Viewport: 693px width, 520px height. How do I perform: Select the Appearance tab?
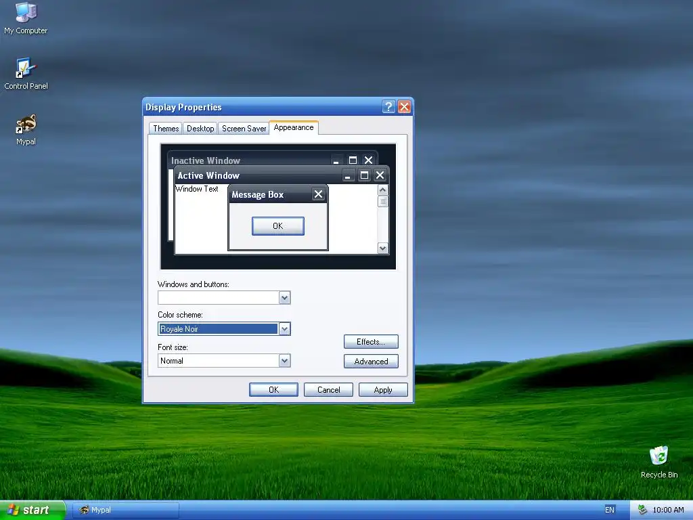coord(294,127)
